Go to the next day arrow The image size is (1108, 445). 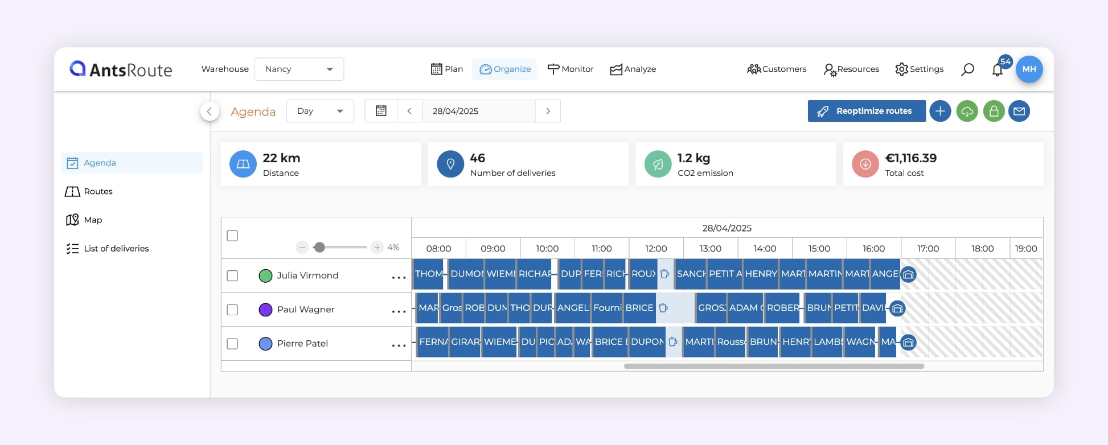coord(548,111)
